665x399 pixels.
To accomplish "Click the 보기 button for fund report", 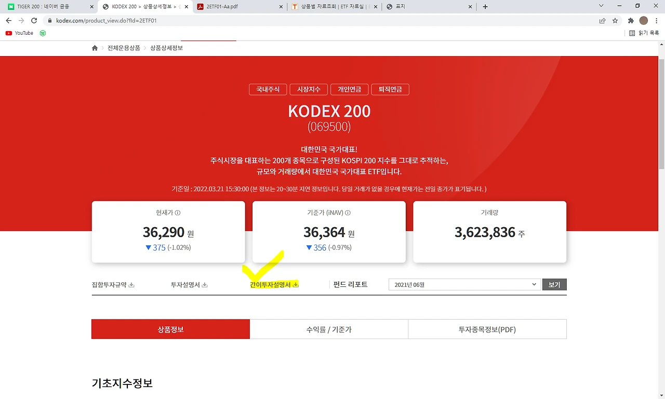I will coord(554,284).
